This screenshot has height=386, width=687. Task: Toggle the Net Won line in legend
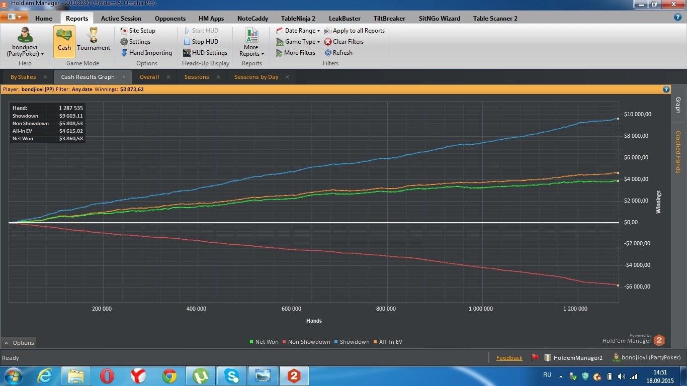(x=264, y=342)
